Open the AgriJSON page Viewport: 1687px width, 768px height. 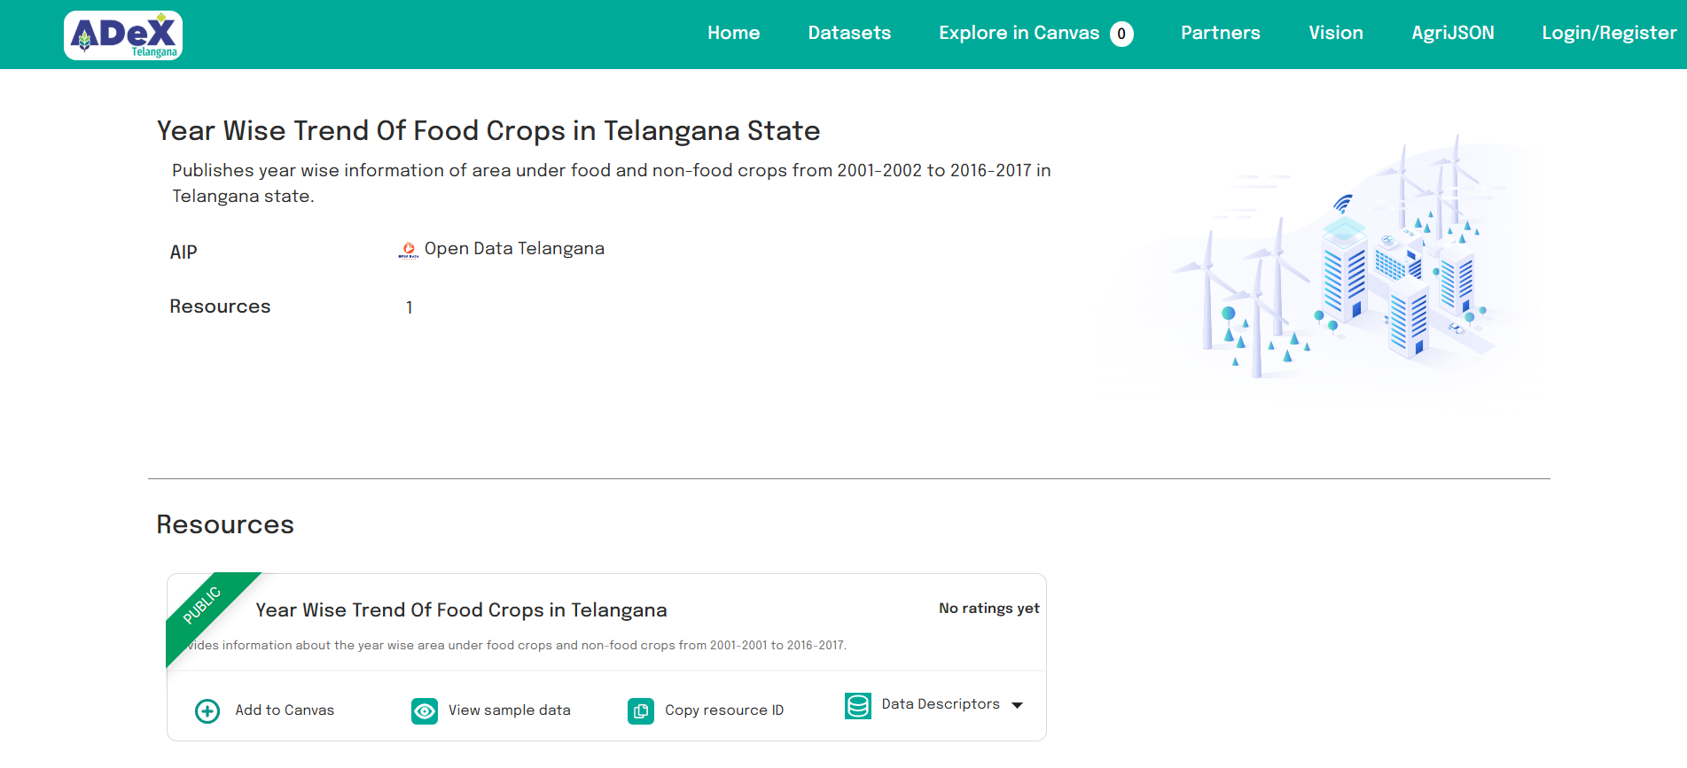[1452, 34]
